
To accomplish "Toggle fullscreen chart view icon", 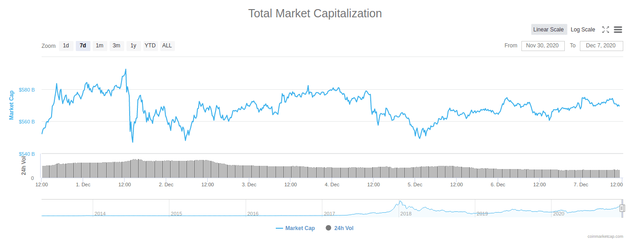I will coord(605,30).
